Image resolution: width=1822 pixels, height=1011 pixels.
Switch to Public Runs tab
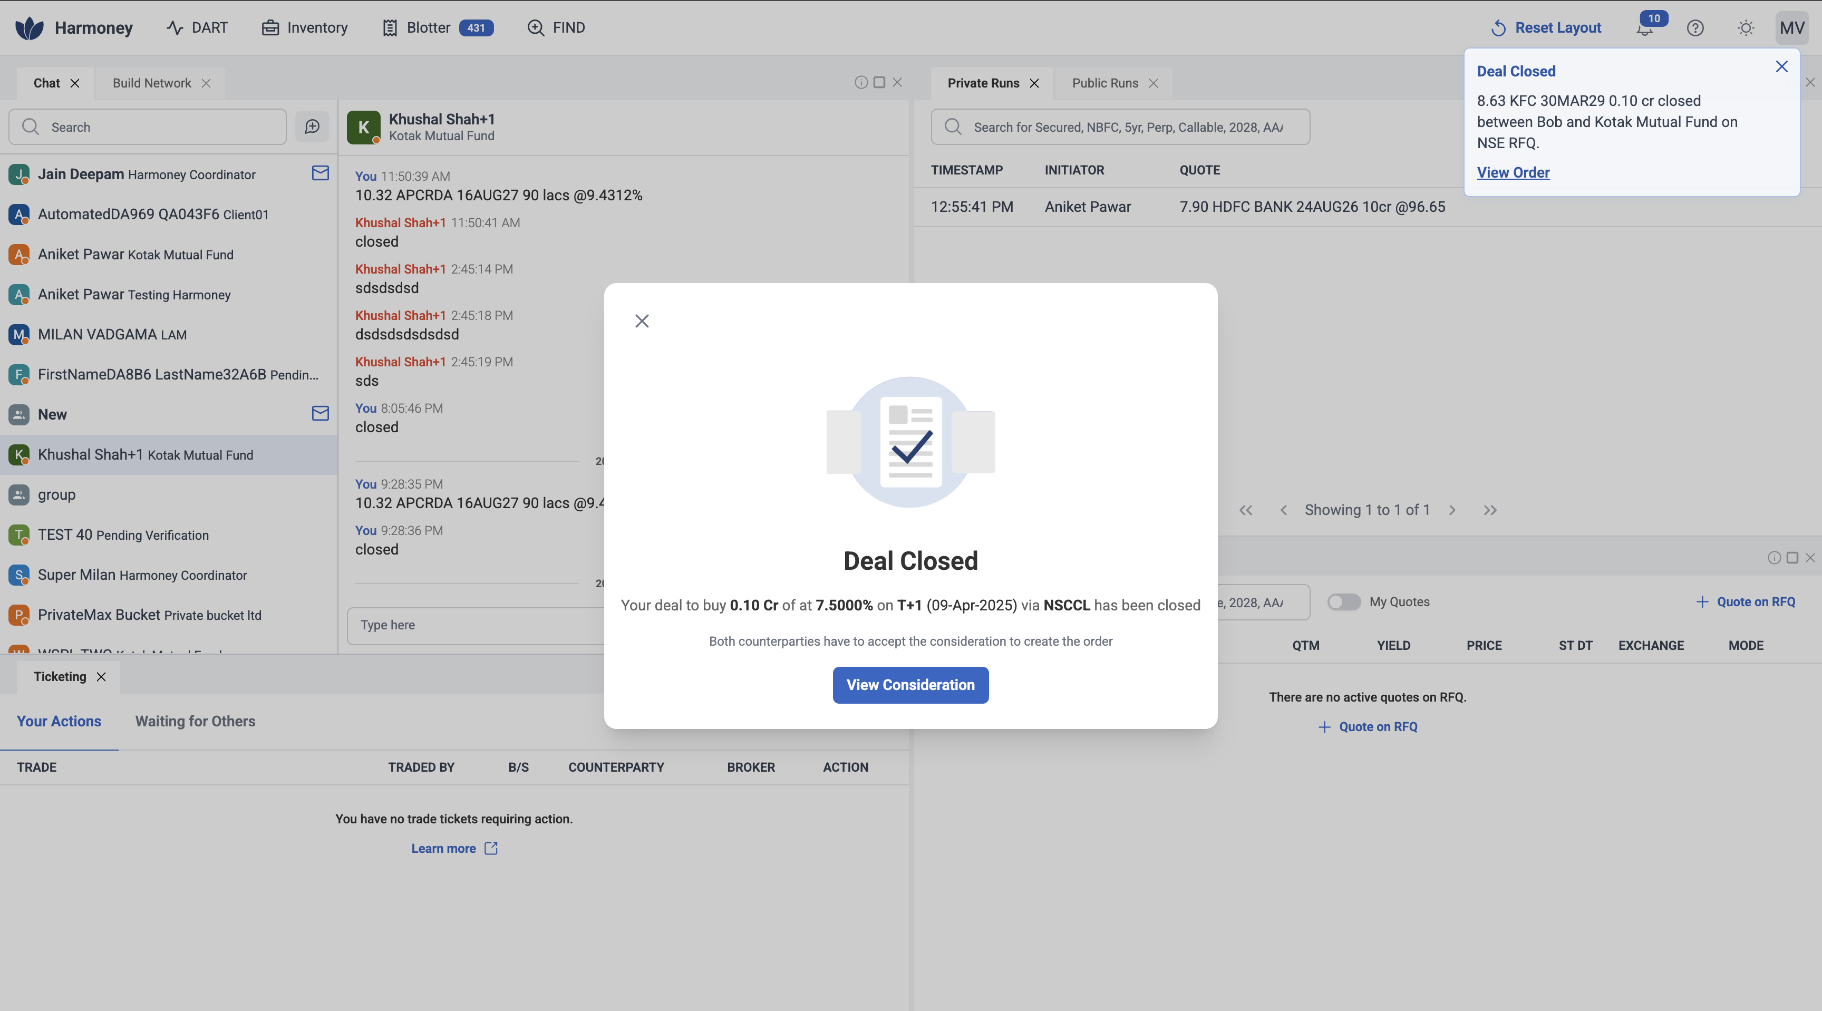point(1105,83)
